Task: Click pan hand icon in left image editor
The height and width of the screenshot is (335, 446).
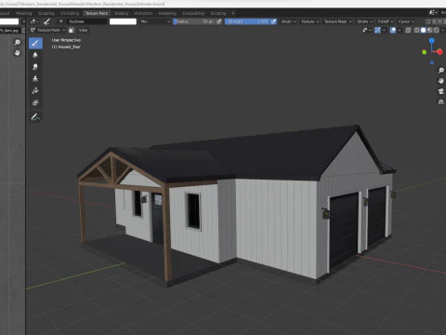Action: (x=17, y=53)
